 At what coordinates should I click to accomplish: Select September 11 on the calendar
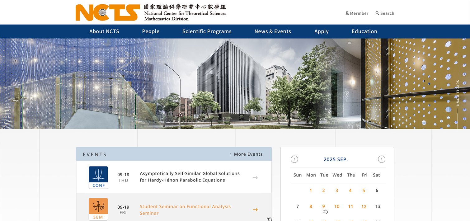(x=350, y=206)
